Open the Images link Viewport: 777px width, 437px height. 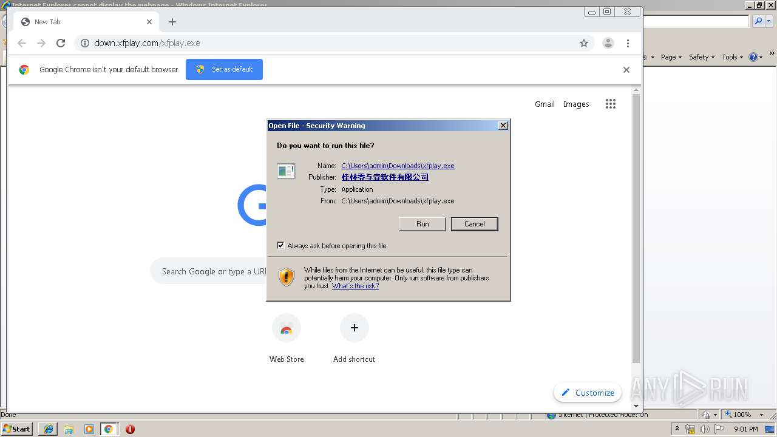point(576,104)
